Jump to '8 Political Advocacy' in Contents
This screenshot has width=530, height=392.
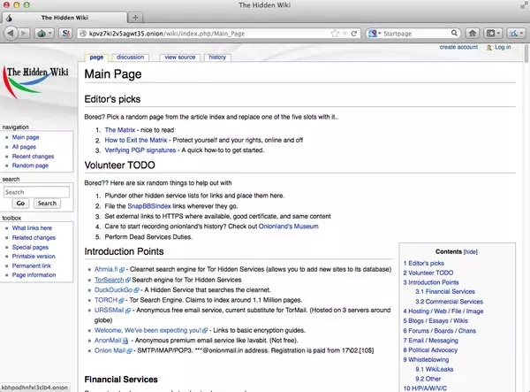coord(430,350)
